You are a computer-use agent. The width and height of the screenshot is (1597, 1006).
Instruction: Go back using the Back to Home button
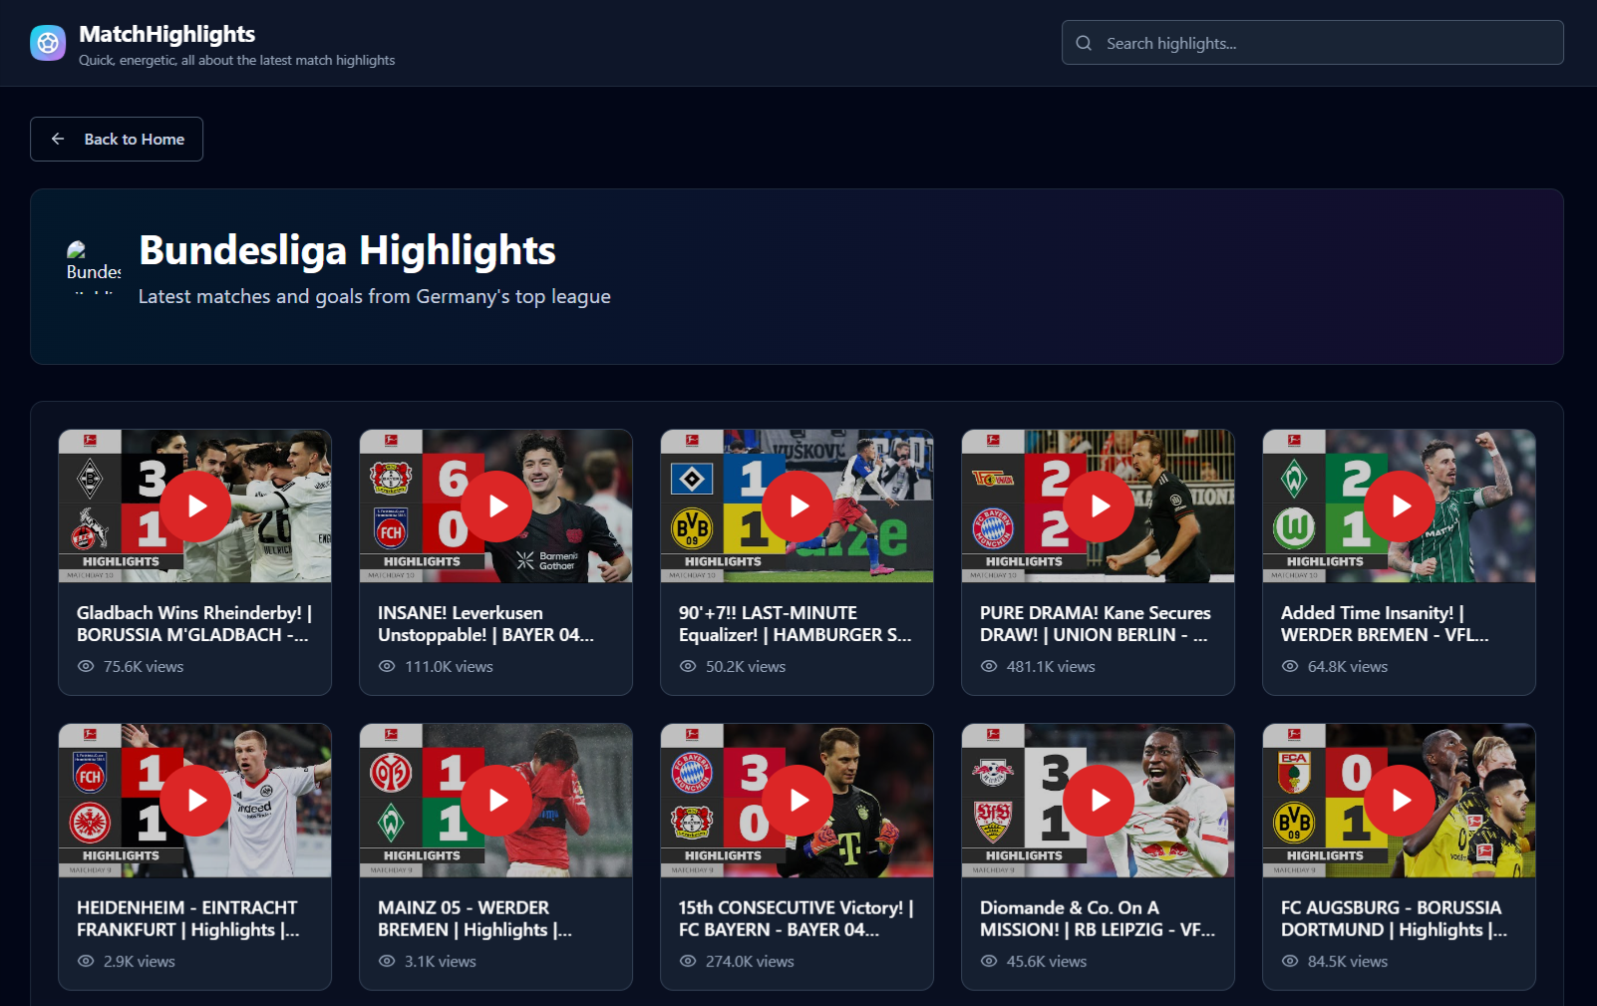pyautogui.click(x=117, y=140)
